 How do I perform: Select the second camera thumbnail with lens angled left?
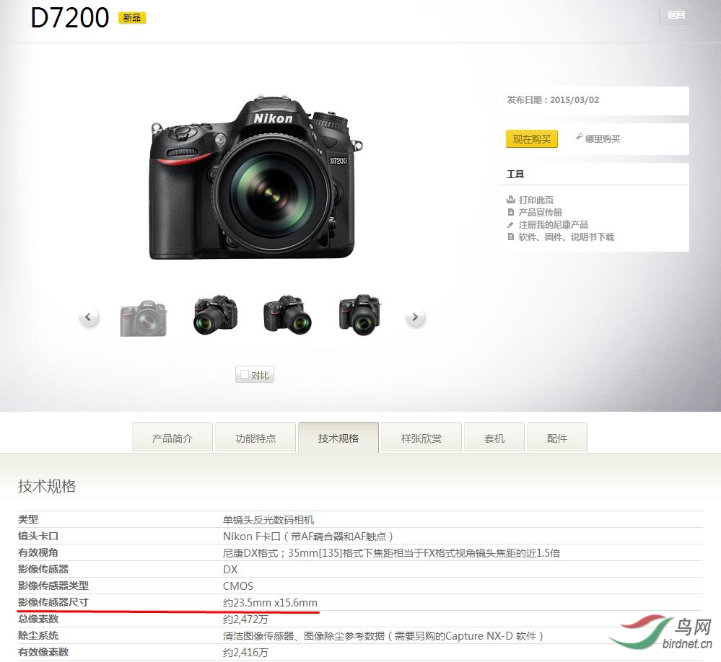(215, 316)
